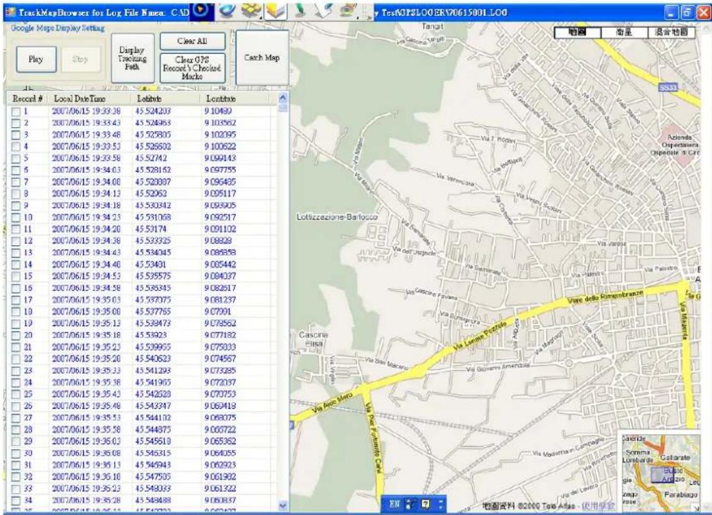Click latitude value 45.541293
The width and height of the screenshot is (712, 515).
pyautogui.click(x=153, y=371)
